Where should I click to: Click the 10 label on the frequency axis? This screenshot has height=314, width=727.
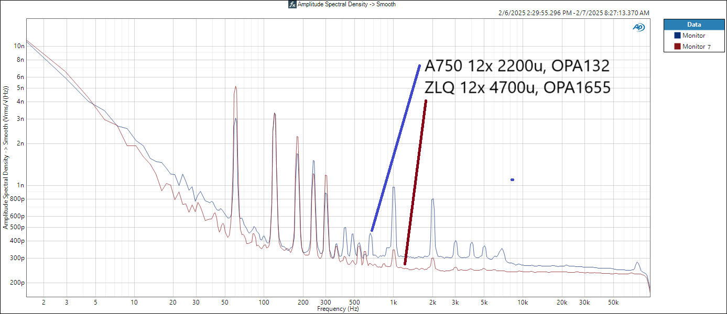click(x=134, y=302)
